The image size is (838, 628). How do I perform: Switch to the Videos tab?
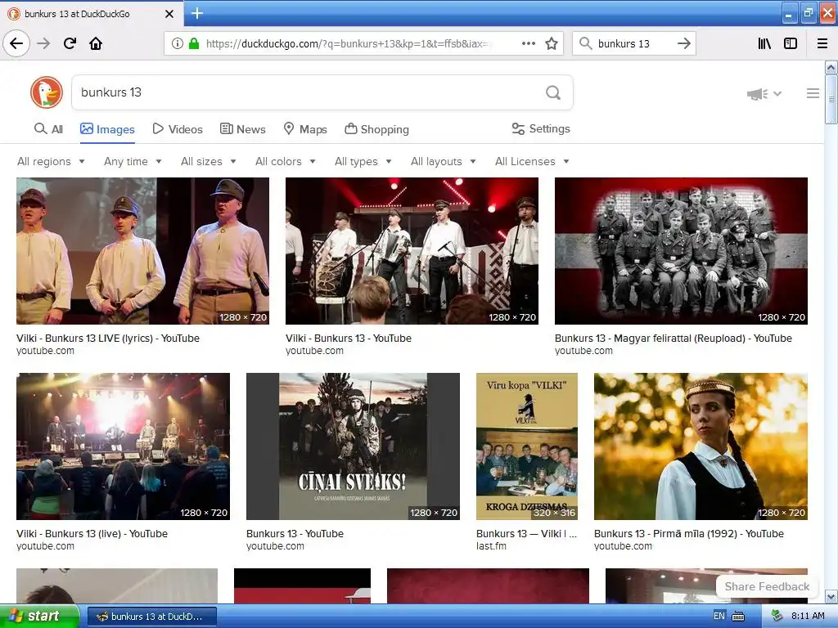(178, 129)
